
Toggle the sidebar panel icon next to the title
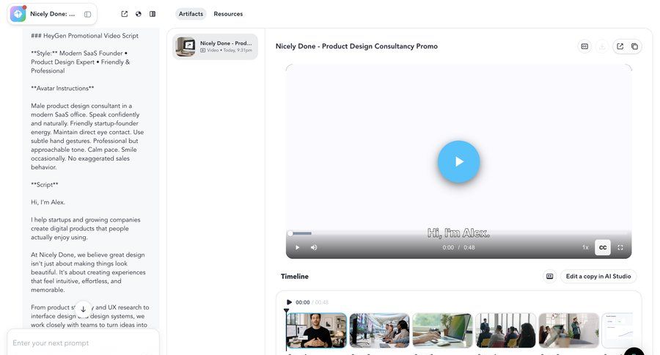[x=87, y=15]
